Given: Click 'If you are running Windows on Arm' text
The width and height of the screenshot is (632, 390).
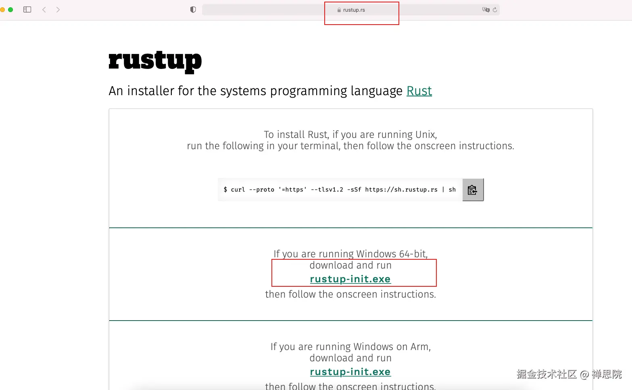Looking at the screenshot, I should [x=350, y=346].
